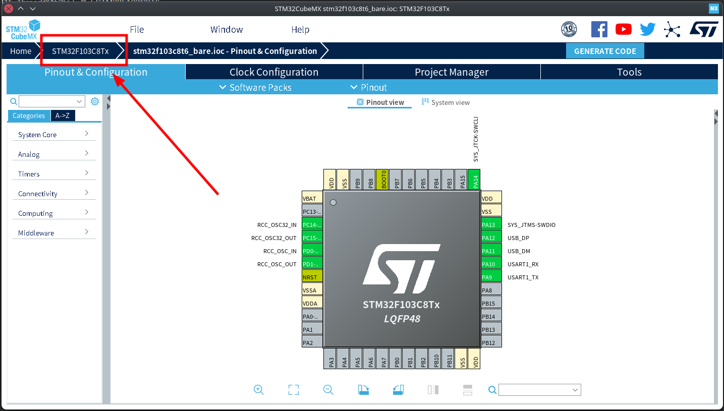Open the peripheral search combo box

coord(51,101)
